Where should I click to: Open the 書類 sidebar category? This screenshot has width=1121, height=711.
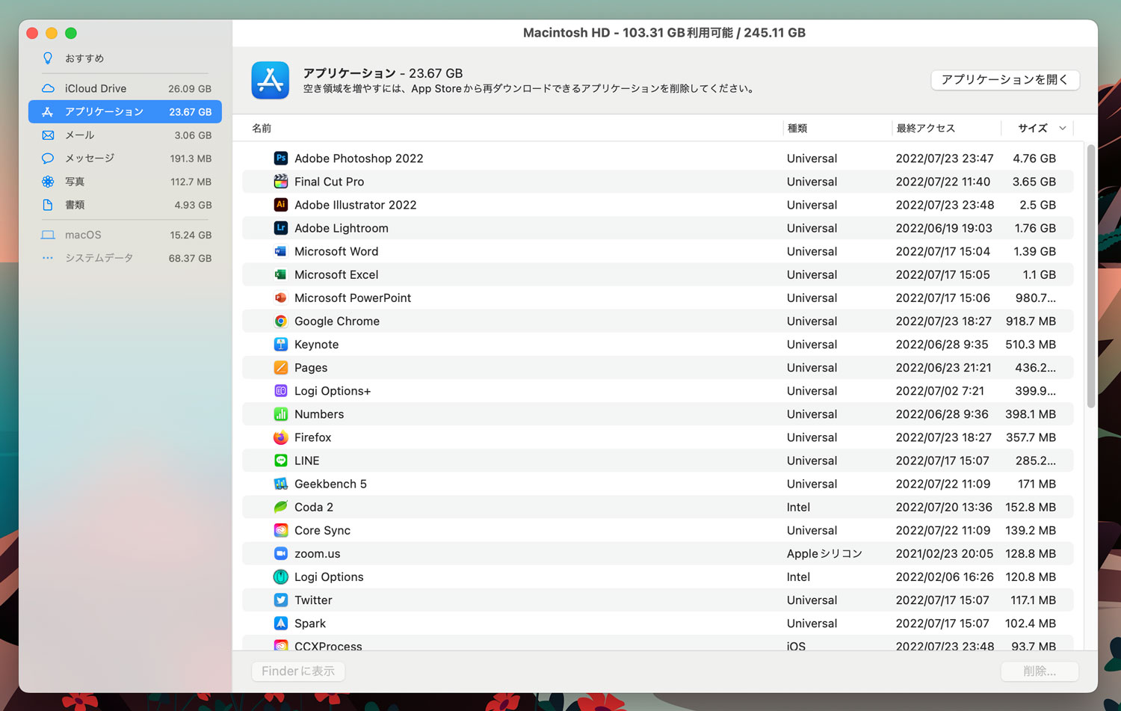coord(125,205)
